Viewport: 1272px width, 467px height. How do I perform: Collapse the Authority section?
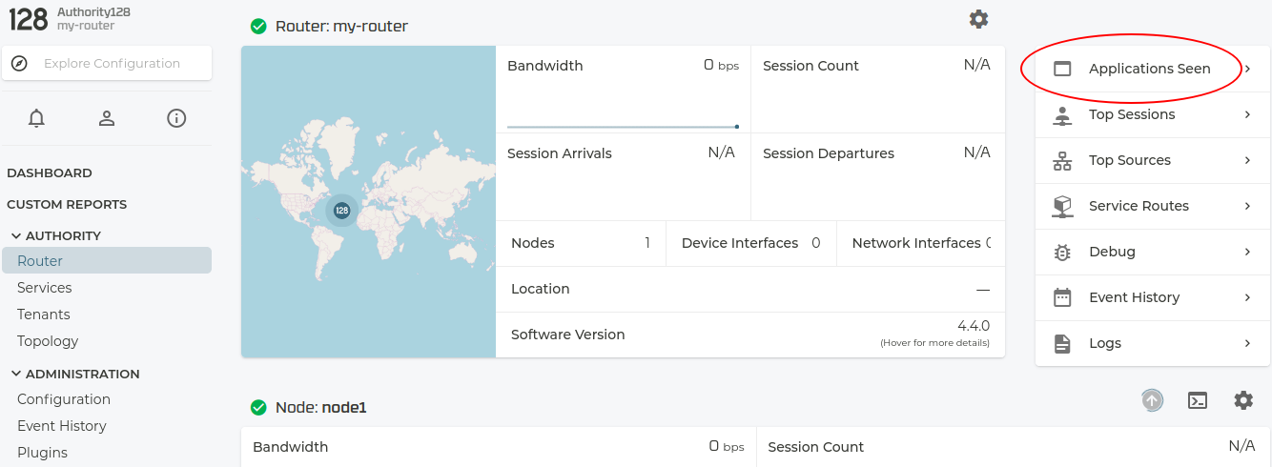tap(16, 235)
